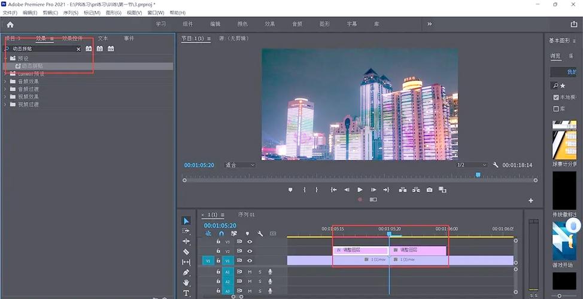583x299 pixels.
Task: Mark Out point in Program monitor
Action: (317, 190)
